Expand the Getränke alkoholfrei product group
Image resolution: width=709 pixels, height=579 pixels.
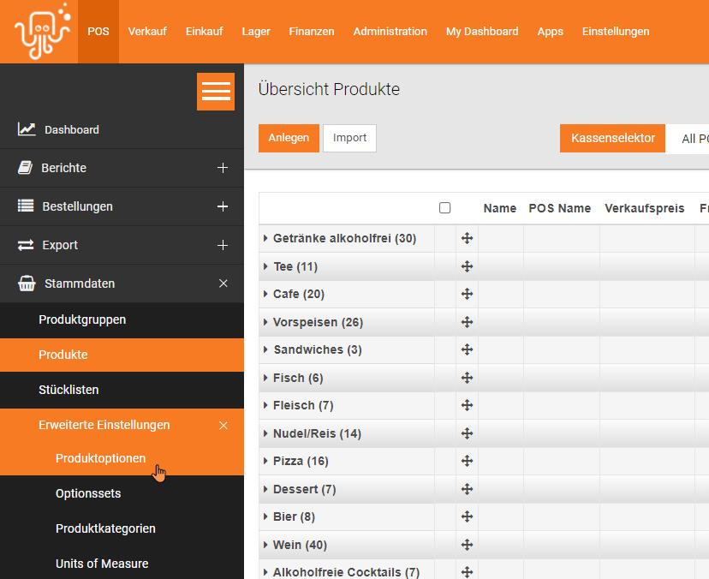(265, 238)
